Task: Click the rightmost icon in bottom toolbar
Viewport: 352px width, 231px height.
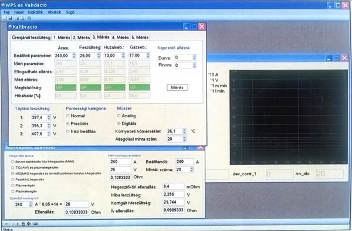Action: pyautogui.click(x=35, y=224)
